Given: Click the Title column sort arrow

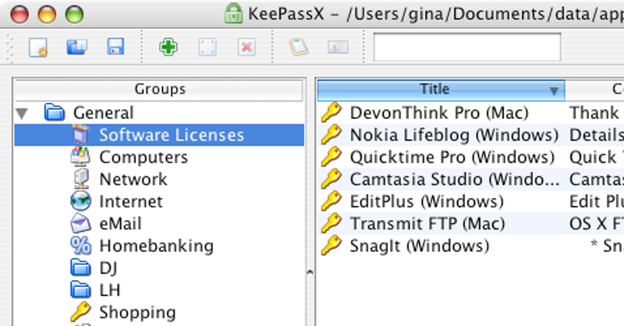Looking at the screenshot, I should (554, 91).
